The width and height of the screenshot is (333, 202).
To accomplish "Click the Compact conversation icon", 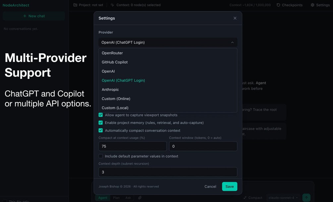I will (x=245, y=198).
